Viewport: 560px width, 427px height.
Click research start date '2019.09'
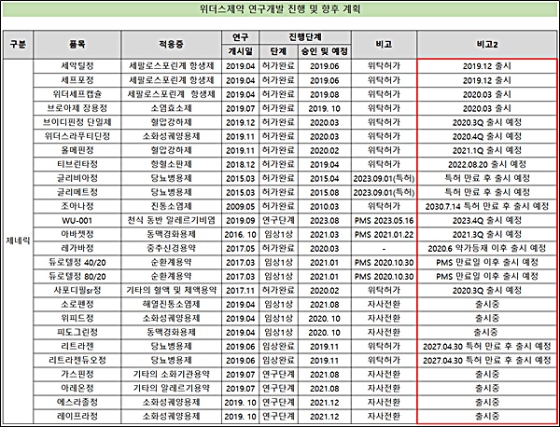click(241, 220)
